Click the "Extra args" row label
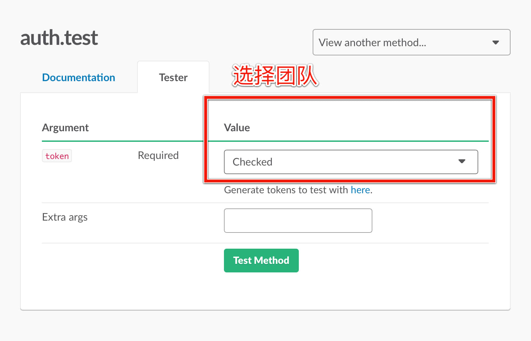 (x=65, y=217)
